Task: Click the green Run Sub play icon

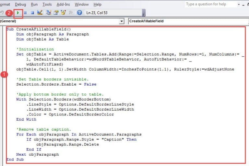Action: [18, 13]
